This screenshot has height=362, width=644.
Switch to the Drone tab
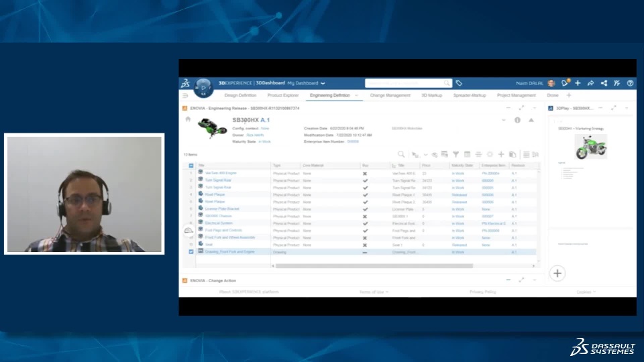point(552,96)
